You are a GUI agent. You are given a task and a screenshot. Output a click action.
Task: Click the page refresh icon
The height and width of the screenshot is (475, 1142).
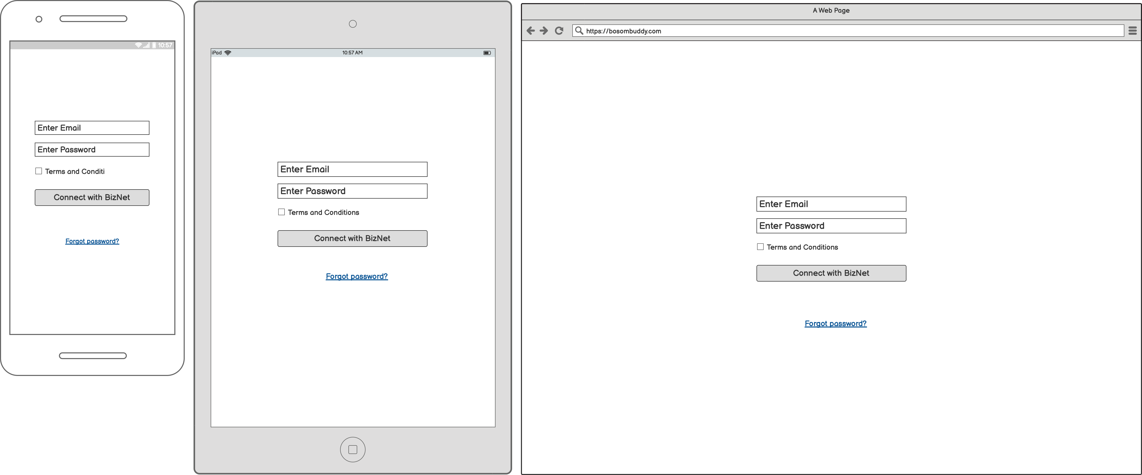(x=559, y=30)
